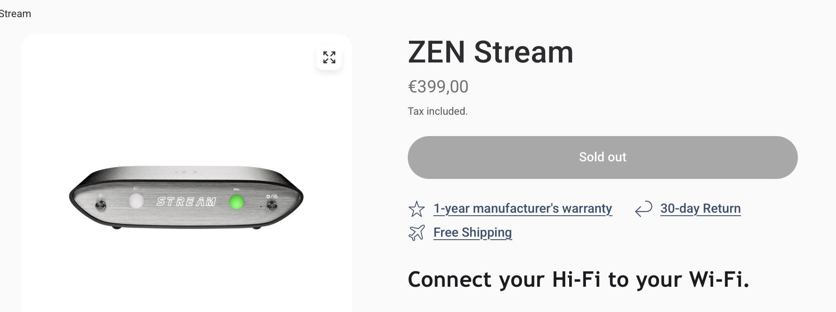Click the star icon beside warranty
The image size is (836, 312).
coord(416,209)
